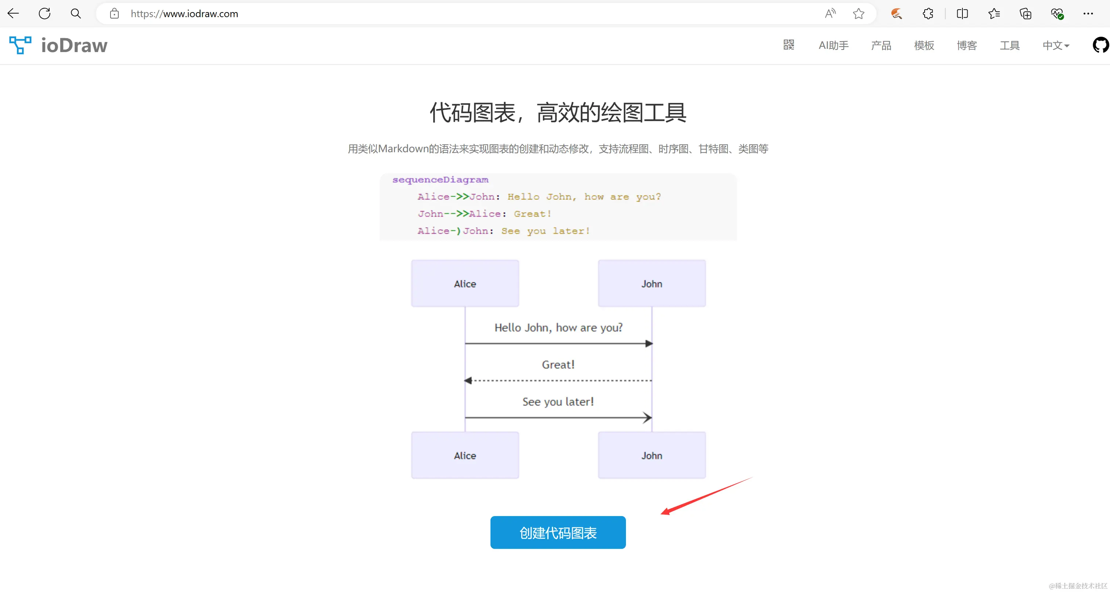Add page to favorites with star icon

(x=858, y=14)
